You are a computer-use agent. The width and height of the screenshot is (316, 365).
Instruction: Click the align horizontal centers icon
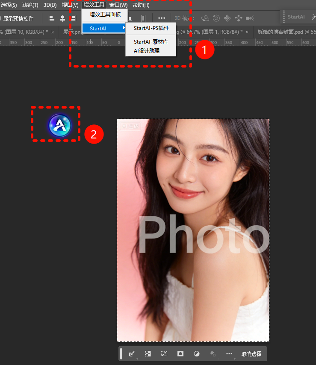(63, 18)
